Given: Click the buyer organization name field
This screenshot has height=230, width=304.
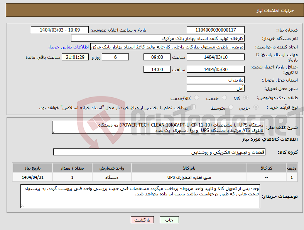Looking at the screenshot, I should pos(158,38).
